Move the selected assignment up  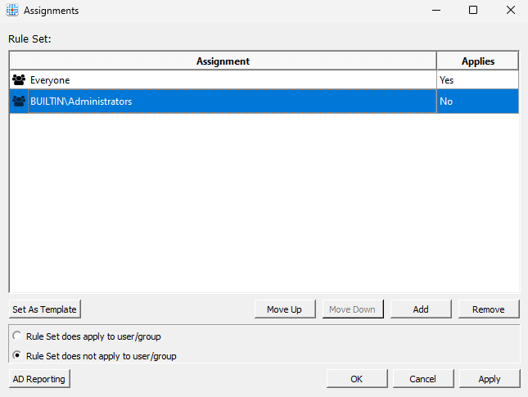coord(284,309)
